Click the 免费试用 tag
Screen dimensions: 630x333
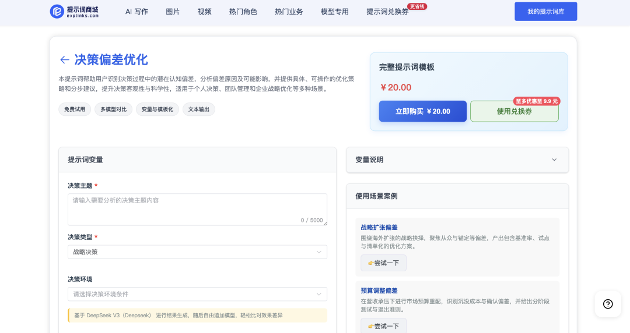[75, 109]
